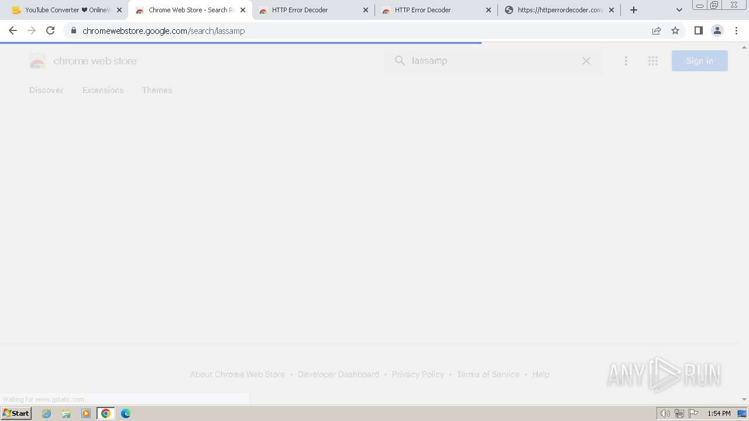Open the Discover section

(46, 90)
